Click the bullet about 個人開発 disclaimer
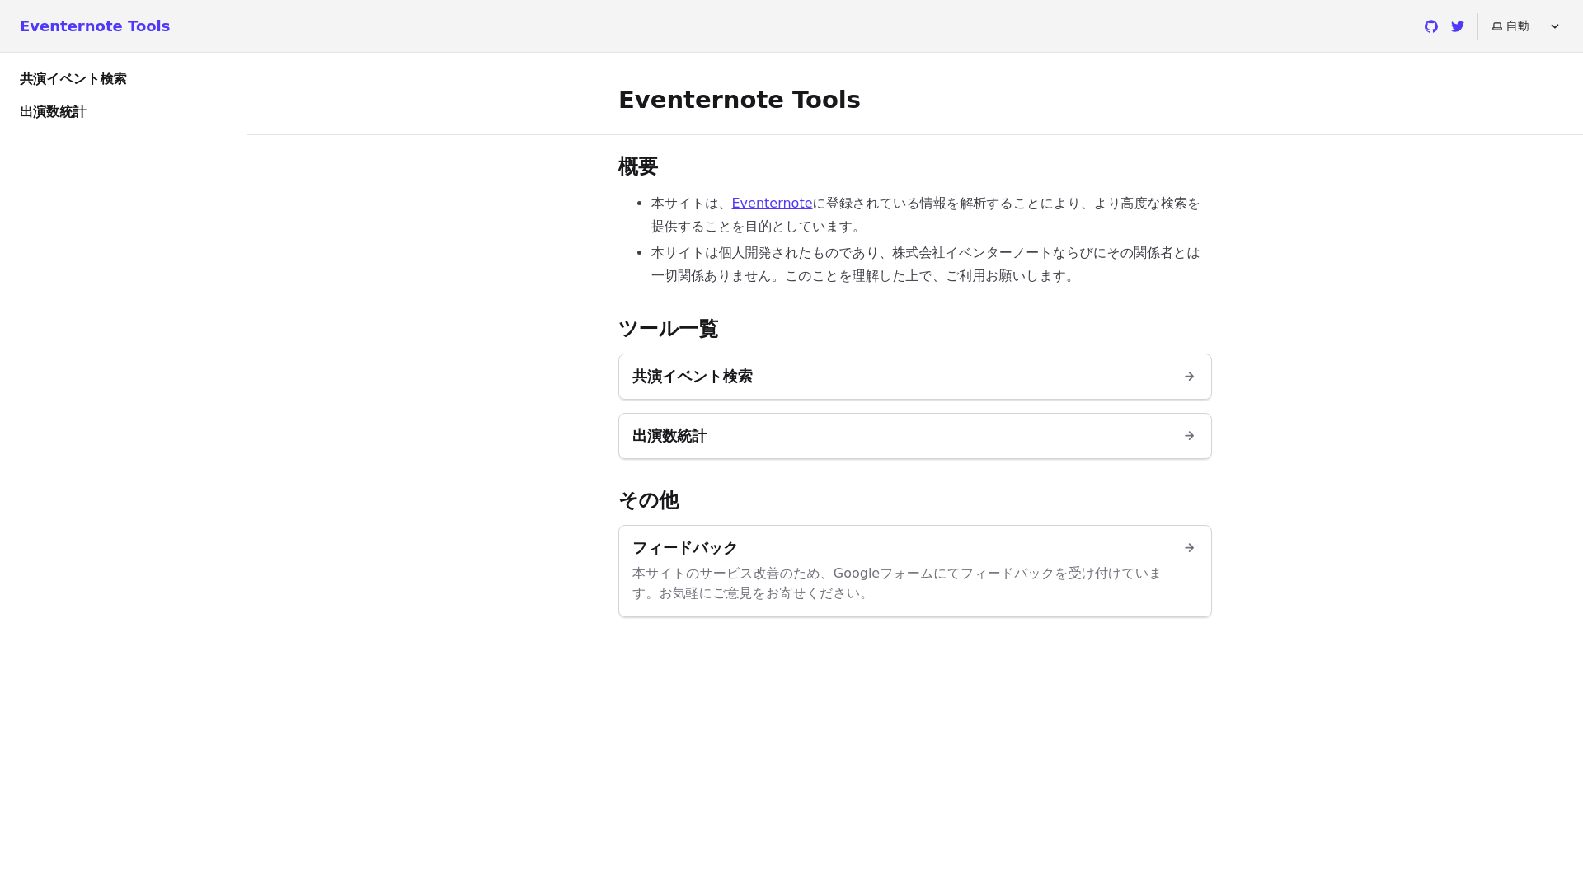The height and width of the screenshot is (890, 1583). point(926,265)
